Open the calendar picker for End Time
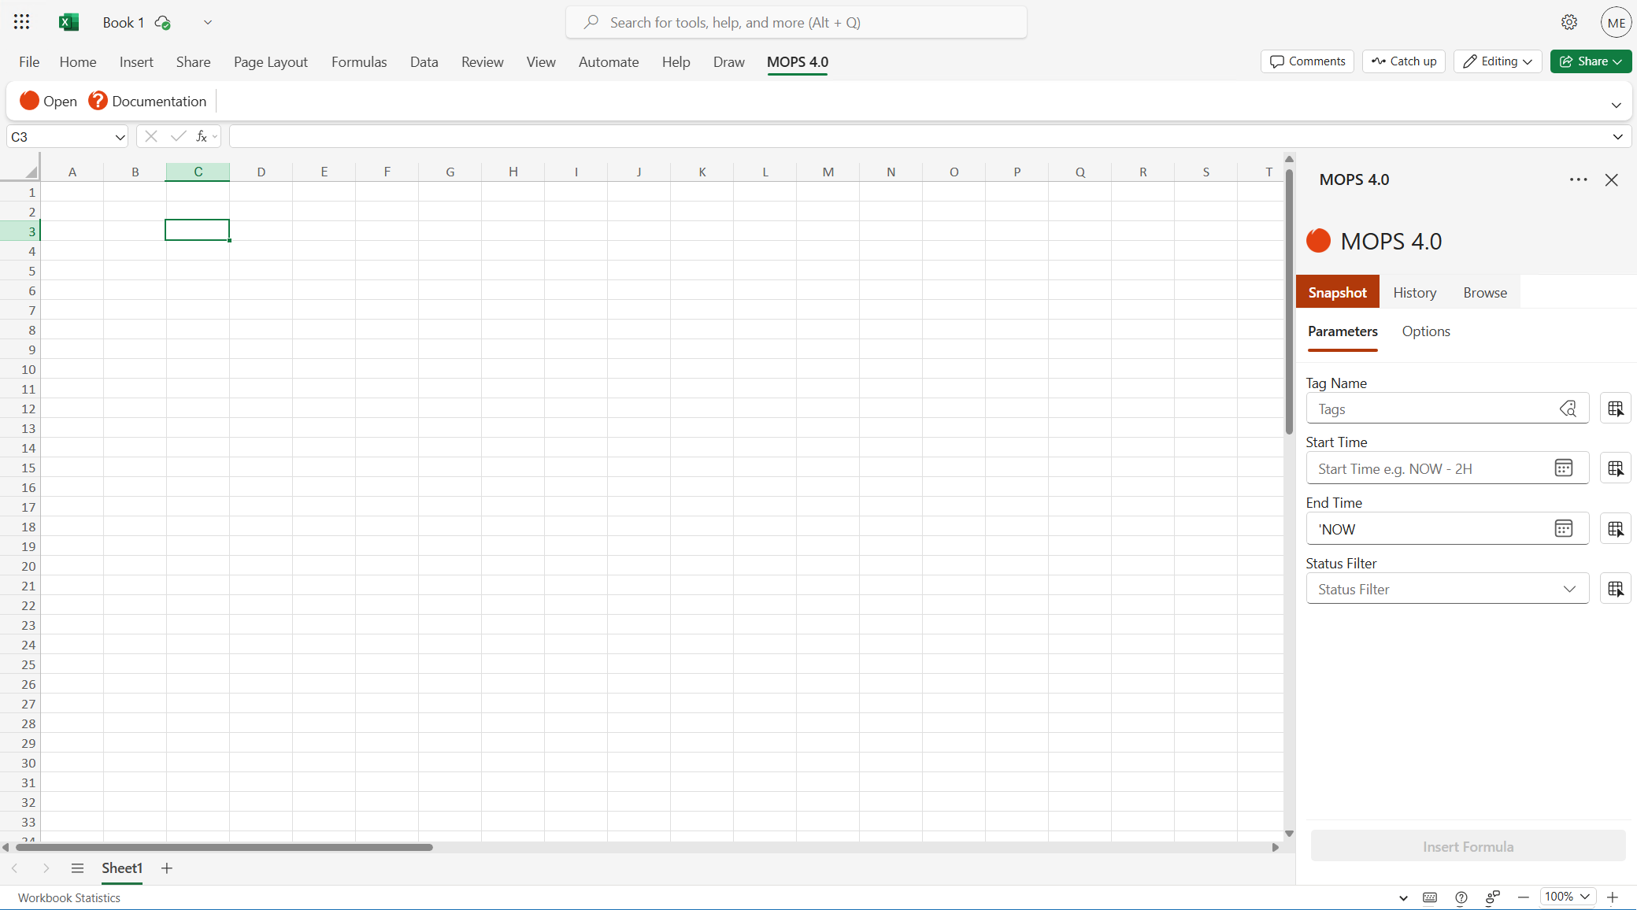1637x910 pixels. 1564,528
